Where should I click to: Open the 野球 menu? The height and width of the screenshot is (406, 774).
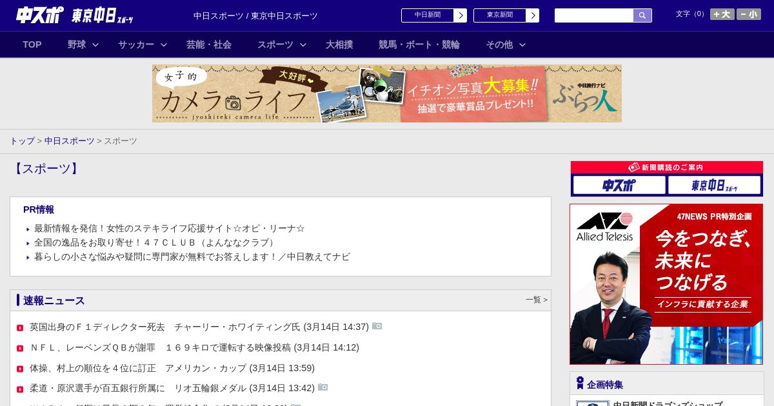[77, 44]
